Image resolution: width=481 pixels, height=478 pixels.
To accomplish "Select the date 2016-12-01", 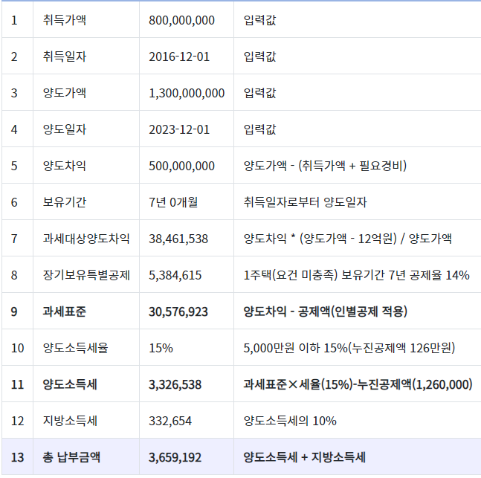I will (x=179, y=56).
